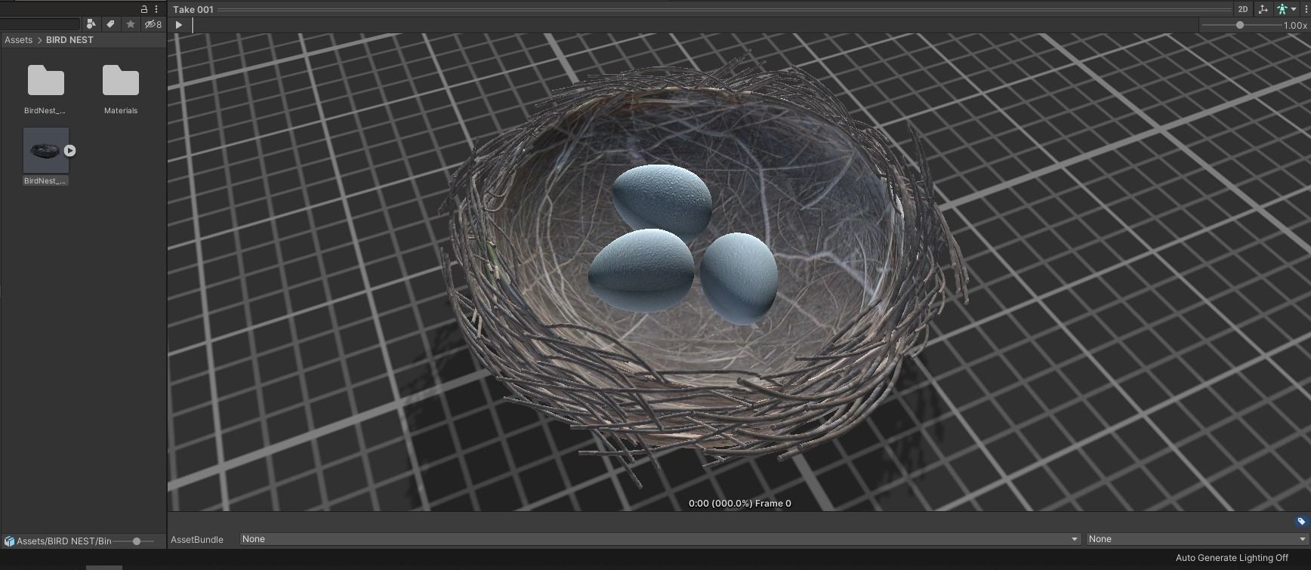Click the Favorites star icon
Image resolution: width=1311 pixels, height=570 pixels.
pos(130,24)
